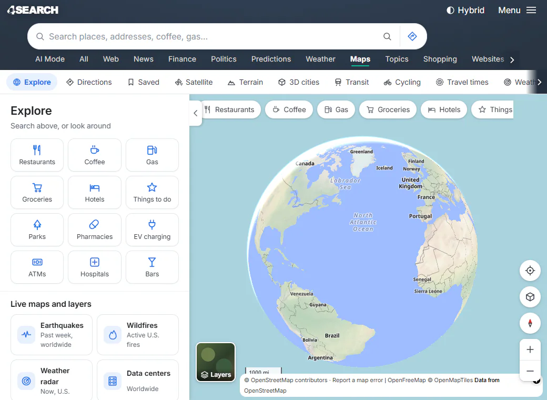Image resolution: width=547 pixels, height=400 pixels.
Task: Click the magnifier search submit icon
Action: tap(387, 36)
